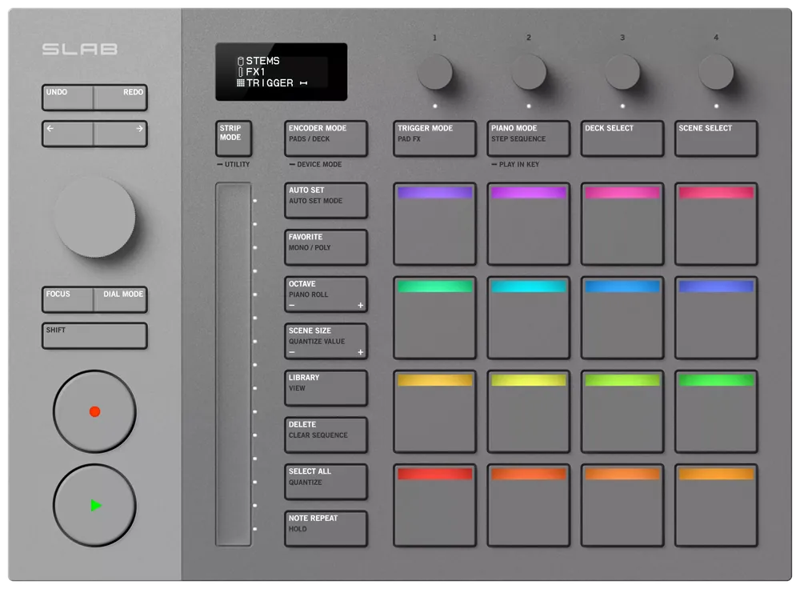800x589 pixels.
Task: Switch to PIANO MODE
Action: pyautogui.click(x=529, y=138)
